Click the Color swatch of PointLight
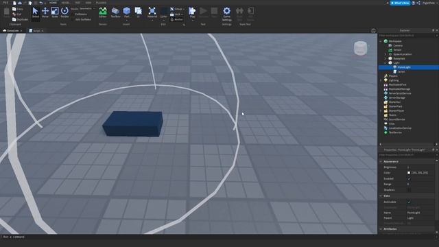The image size is (439, 247). (409, 173)
